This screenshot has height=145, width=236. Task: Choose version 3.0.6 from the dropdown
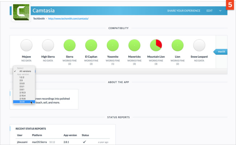[x=23, y=102]
